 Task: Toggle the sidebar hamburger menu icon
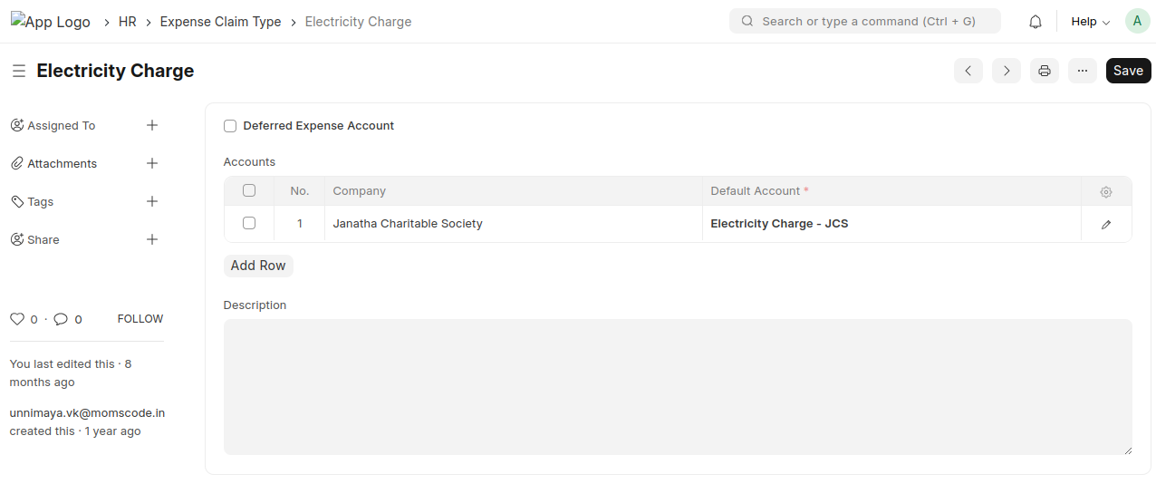[19, 71]
